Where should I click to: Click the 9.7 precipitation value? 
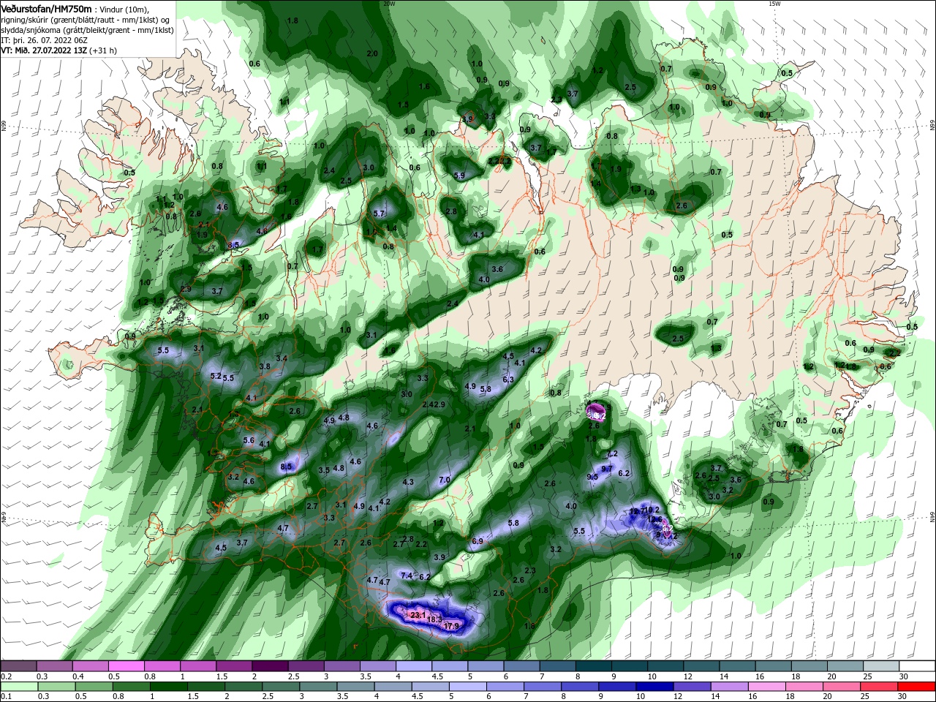coord(607,469)
